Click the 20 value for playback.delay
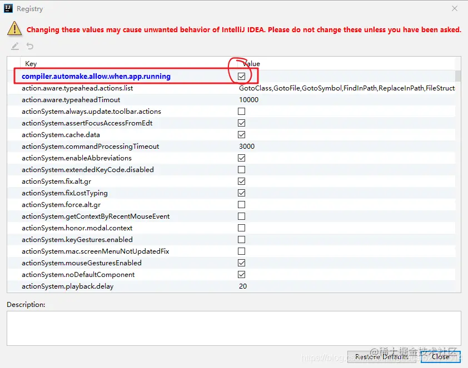This screenshot has height=368, width=468. 243,286
